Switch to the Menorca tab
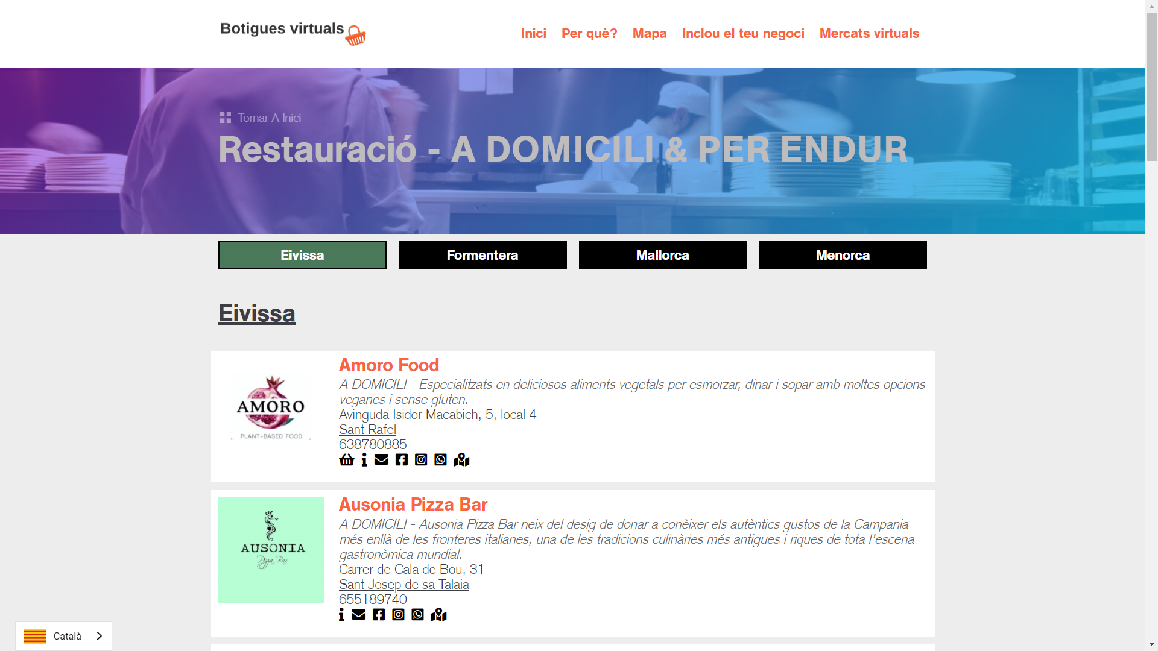1158x651 pixels. click(843, 255)
